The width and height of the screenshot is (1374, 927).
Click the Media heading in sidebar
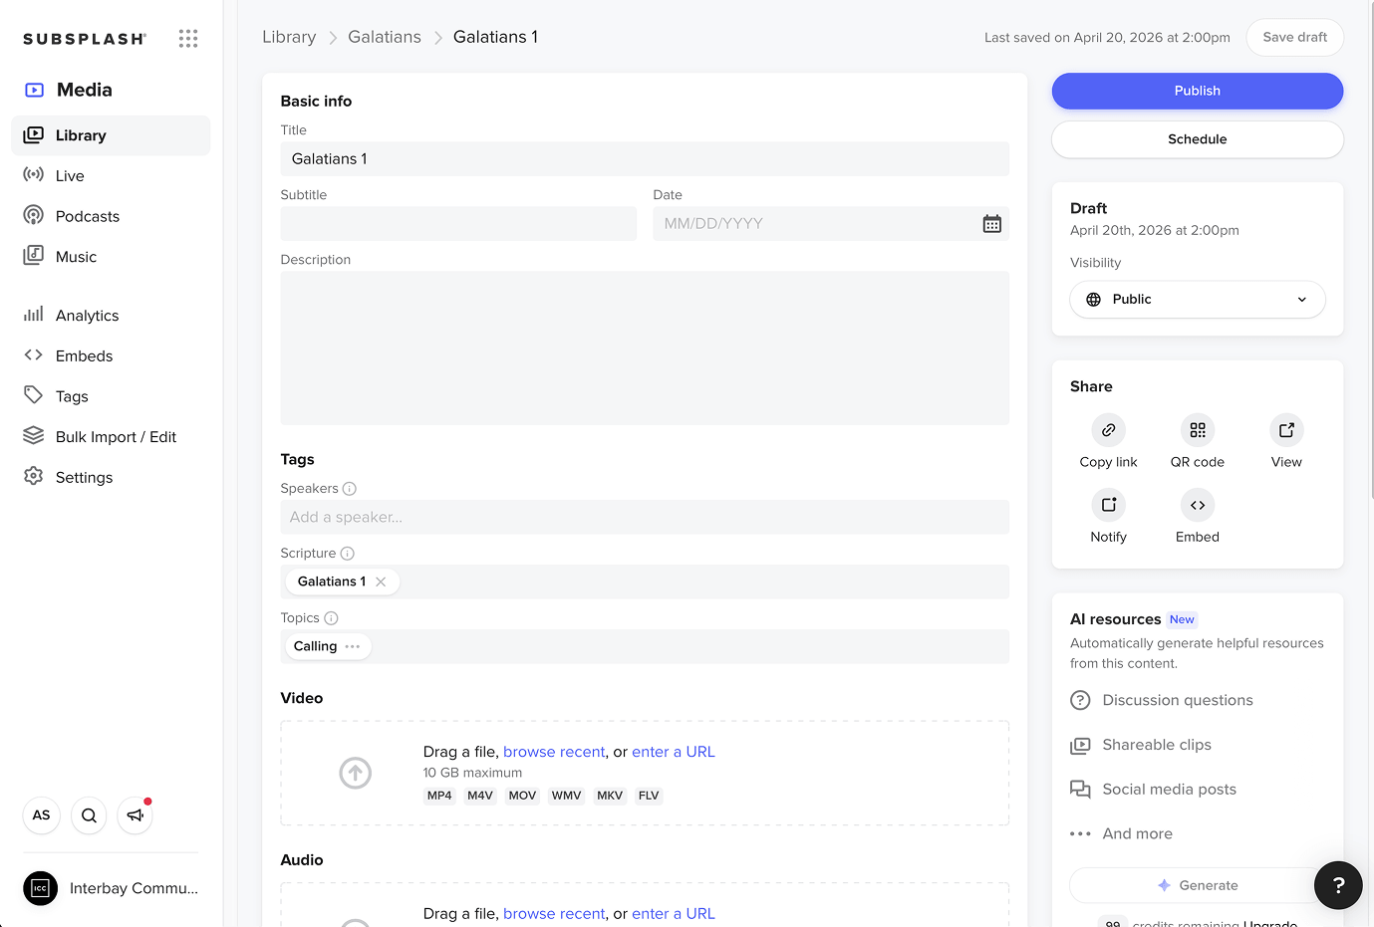[x=85, y=90]
